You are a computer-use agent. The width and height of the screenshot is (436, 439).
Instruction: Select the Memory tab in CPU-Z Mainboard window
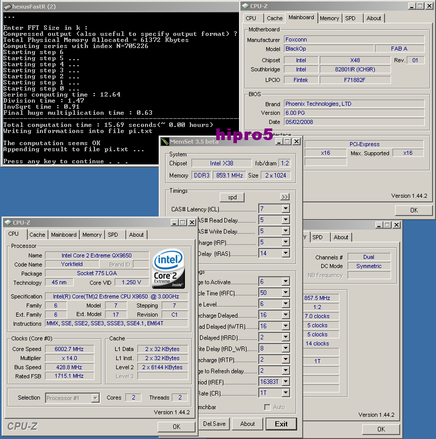point(329,18)
